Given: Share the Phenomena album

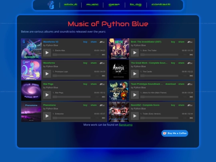Looking at the screenshot, I should coord(94,105).
